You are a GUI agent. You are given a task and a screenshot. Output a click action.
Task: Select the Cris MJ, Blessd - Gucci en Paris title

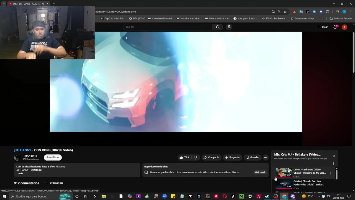(x=309, y=183)
